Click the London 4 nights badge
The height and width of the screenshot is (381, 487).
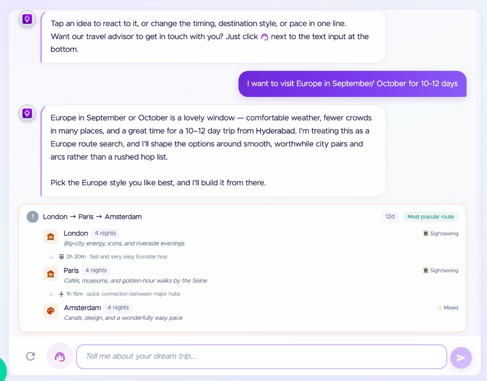(105, 233)
